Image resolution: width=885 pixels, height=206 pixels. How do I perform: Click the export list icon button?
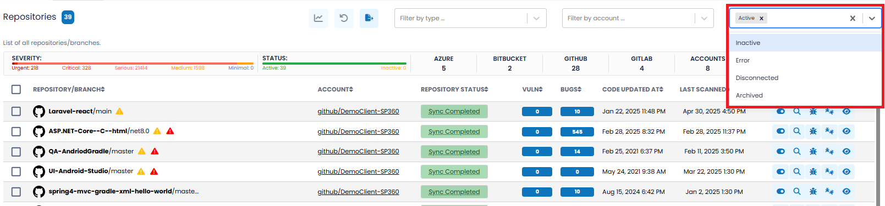coord(369,18)
